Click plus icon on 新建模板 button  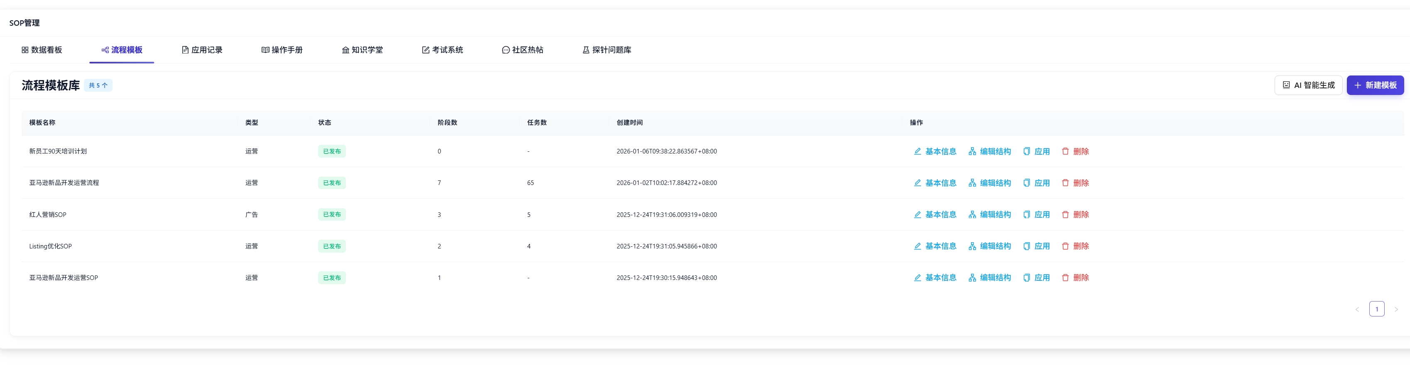pyautogui.click(x=1357, y=85)
